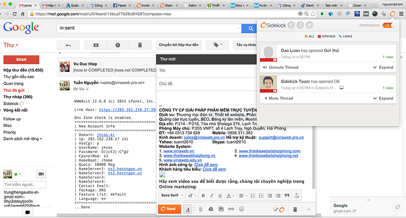Filter Sidekick feed by ALL
This screenshot has width=406, height=218.
[310, 36]
